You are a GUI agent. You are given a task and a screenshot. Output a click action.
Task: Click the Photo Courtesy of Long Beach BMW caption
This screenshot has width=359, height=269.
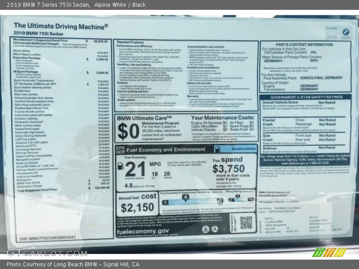[x=73, y=265]
